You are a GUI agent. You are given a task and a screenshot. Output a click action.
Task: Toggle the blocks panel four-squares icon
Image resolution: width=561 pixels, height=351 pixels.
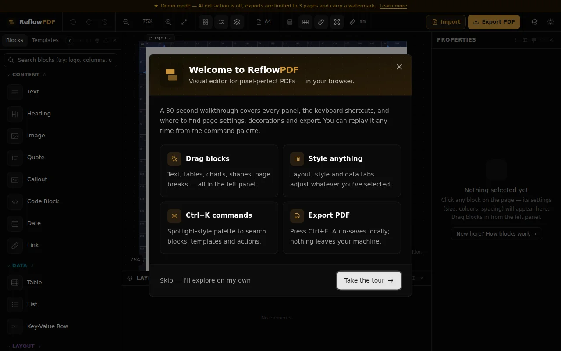point(206,22)
